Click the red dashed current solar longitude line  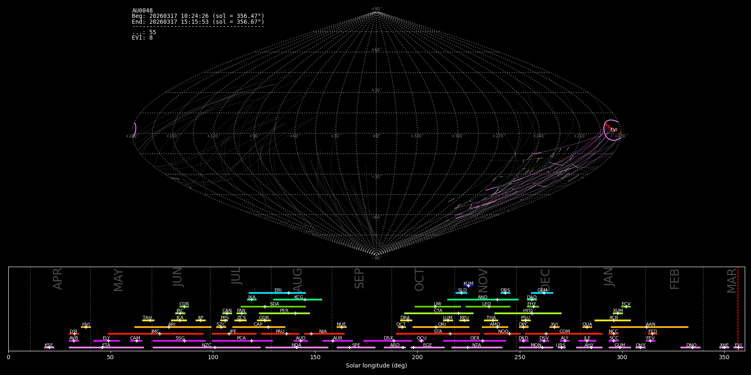pos(738,309)
